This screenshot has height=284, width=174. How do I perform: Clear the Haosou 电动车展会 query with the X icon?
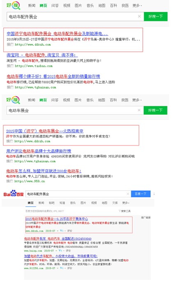tap(139, 110)
